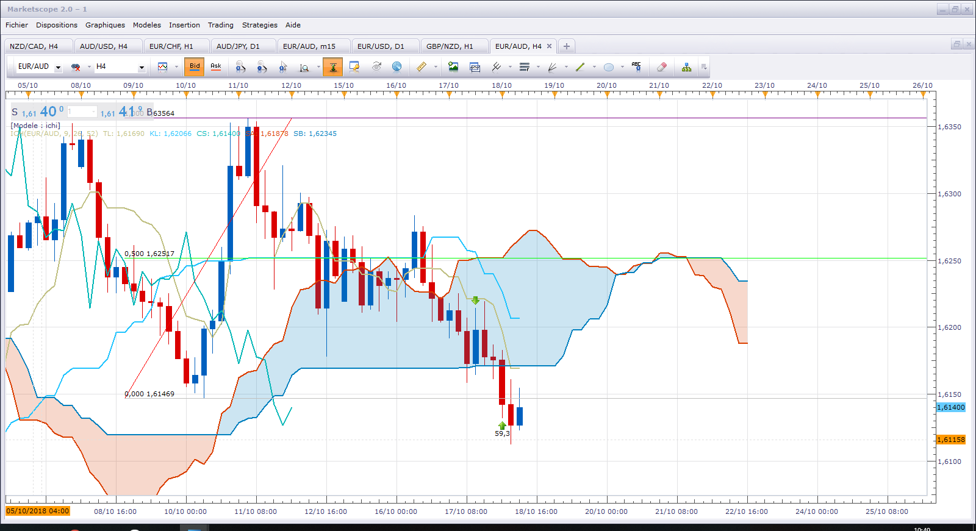This screenshot has width=976, height=531.
Task: Expand the chart type dropdown arrow
Action: (x=176, y=67)
